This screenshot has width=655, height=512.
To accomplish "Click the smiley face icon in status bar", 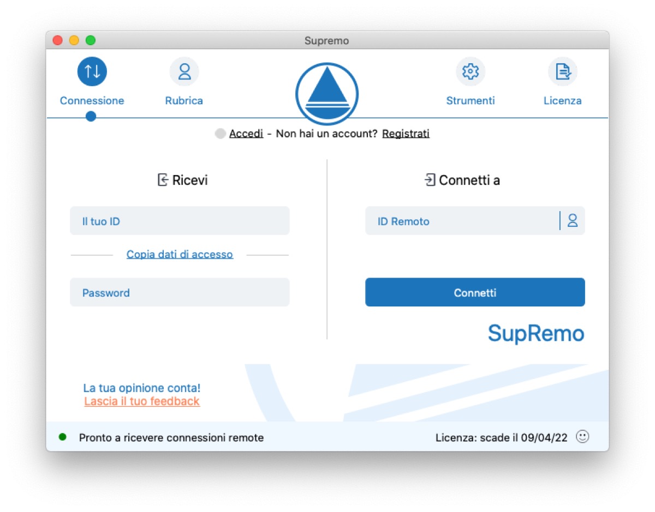I will click(583, 437).
